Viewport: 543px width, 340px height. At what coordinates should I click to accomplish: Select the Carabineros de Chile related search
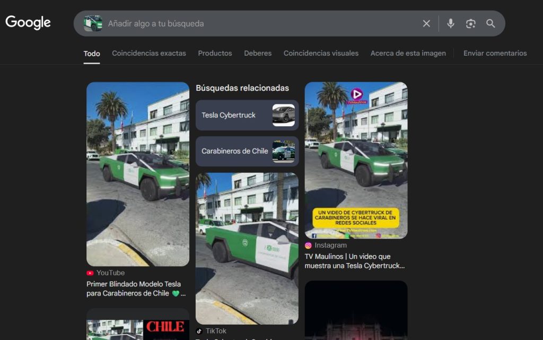click(247, 151)
